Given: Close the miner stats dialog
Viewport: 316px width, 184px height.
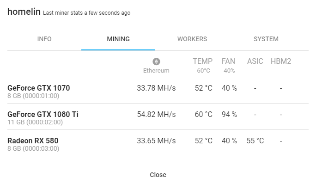Looking at the screenshot, I should point(158,175).
